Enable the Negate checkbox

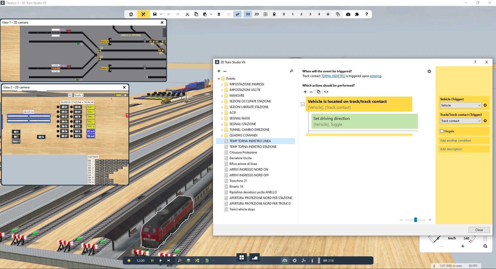(442, 131)
